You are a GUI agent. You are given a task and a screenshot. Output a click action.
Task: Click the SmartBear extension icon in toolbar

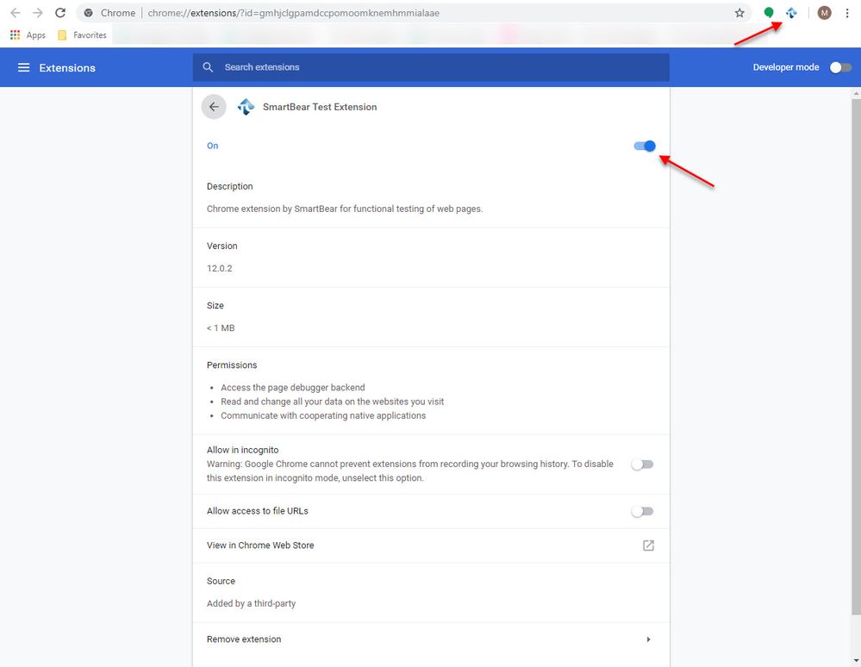pos(791,13)
